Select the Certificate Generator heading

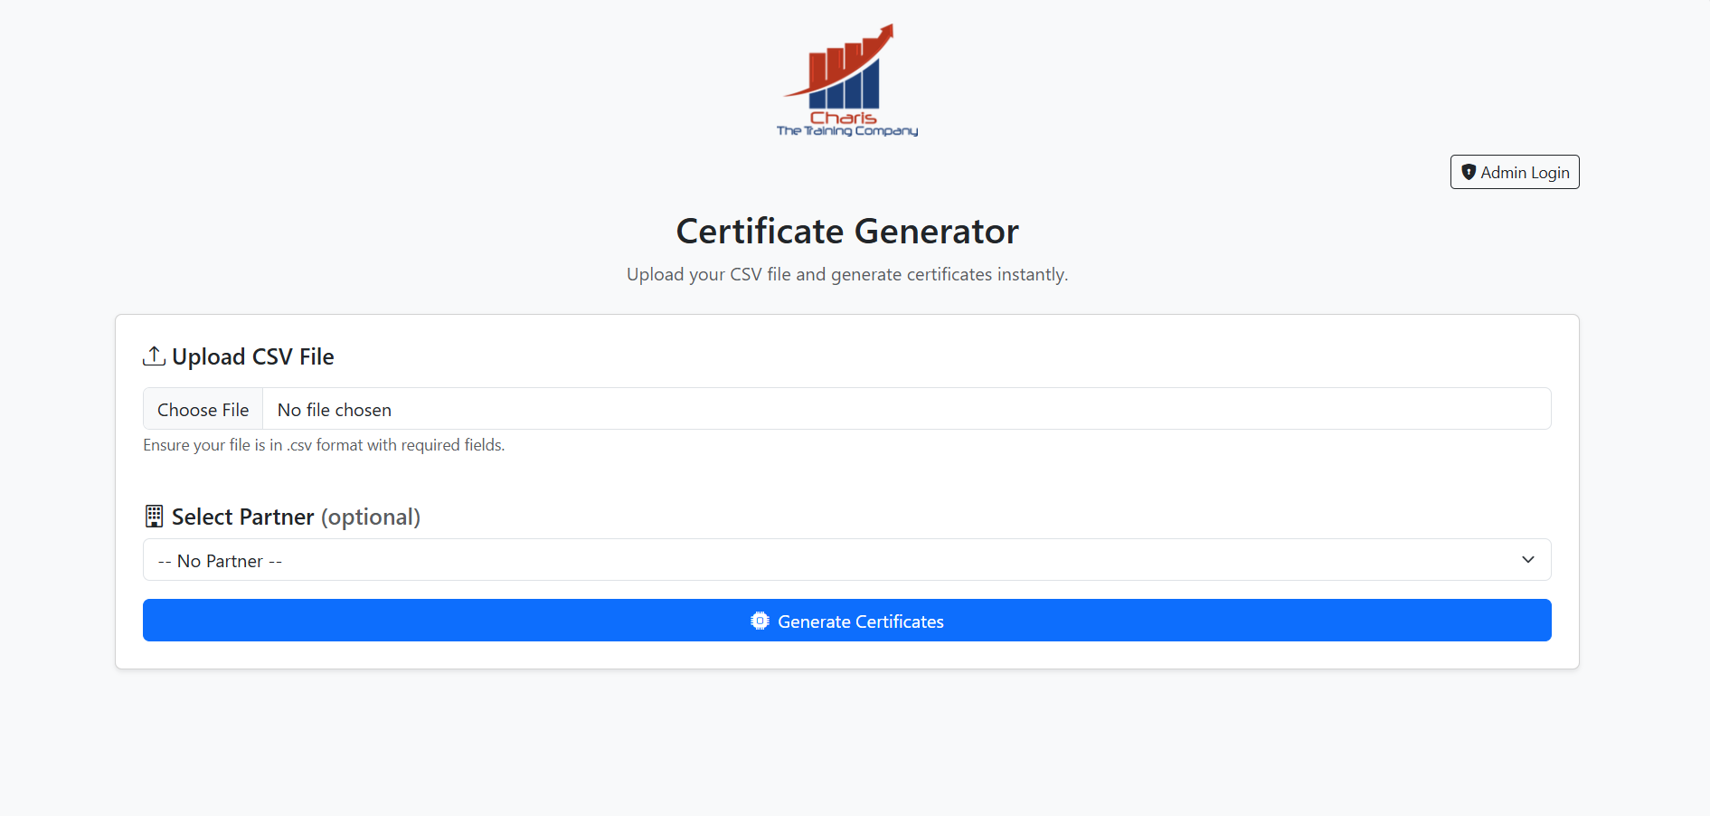[x=846, y=232]
